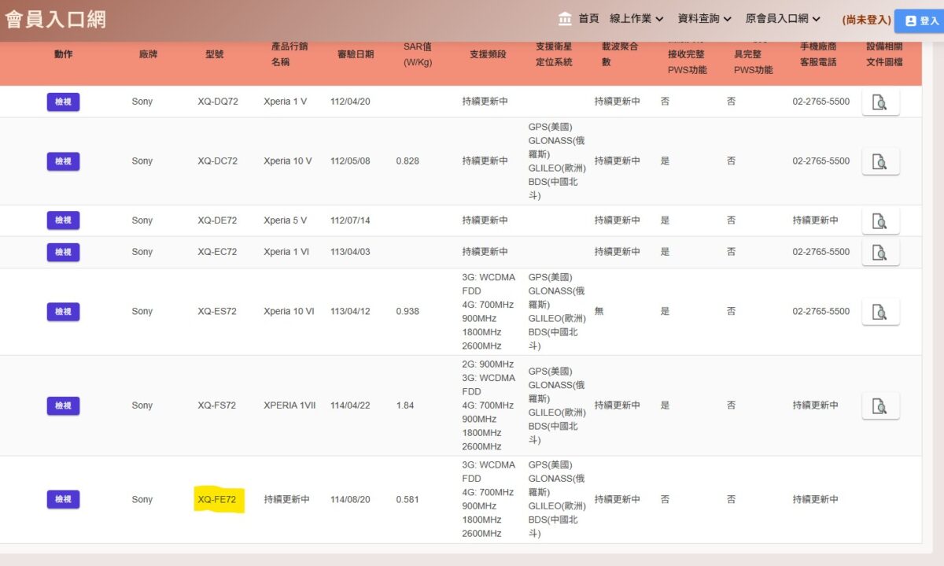Open document file icon for XQ-FS72 row
944x566 pixels.
[x=880, y=405]
